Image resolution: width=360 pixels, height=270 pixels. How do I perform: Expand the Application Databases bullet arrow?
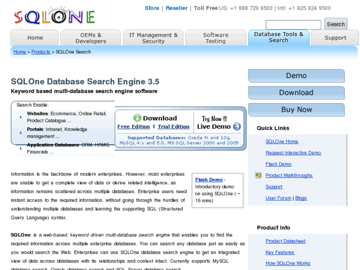click(x=21, y=149)
